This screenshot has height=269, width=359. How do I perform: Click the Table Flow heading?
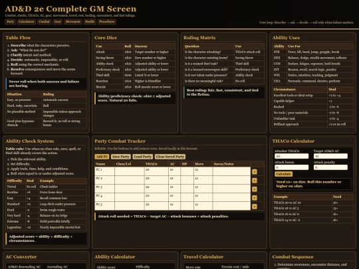tap(18, 38)
